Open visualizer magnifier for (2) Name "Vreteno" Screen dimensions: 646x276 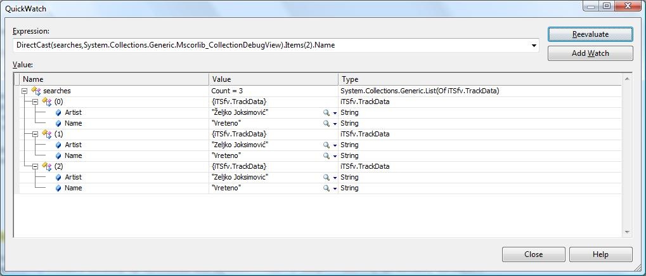(326, 188)
